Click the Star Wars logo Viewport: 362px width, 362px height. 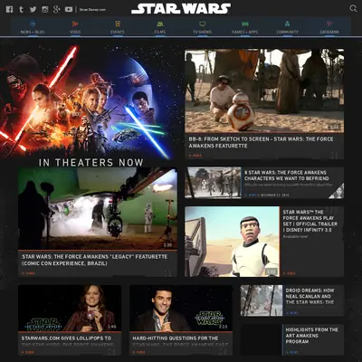pyautogui.click(x=181, y=9)
